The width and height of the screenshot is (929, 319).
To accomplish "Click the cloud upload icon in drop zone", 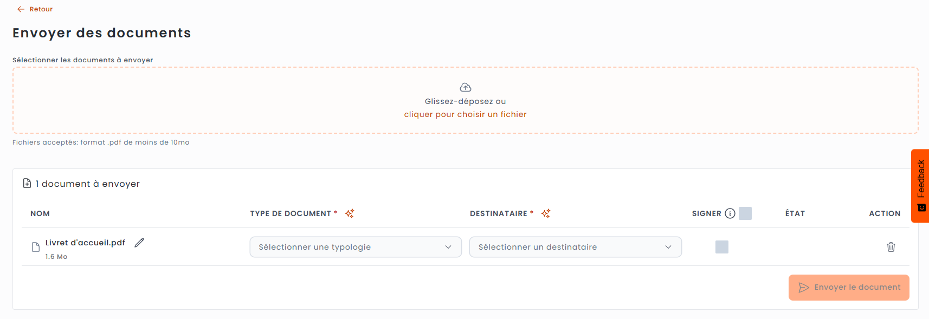I will [466, 87].
